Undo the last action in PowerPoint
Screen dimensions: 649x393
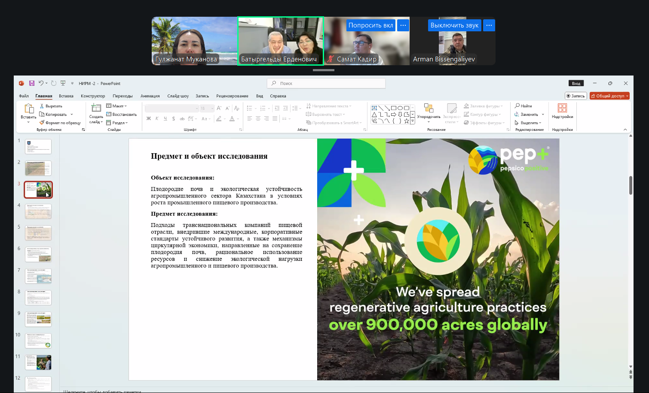click(x=41, y=83)
